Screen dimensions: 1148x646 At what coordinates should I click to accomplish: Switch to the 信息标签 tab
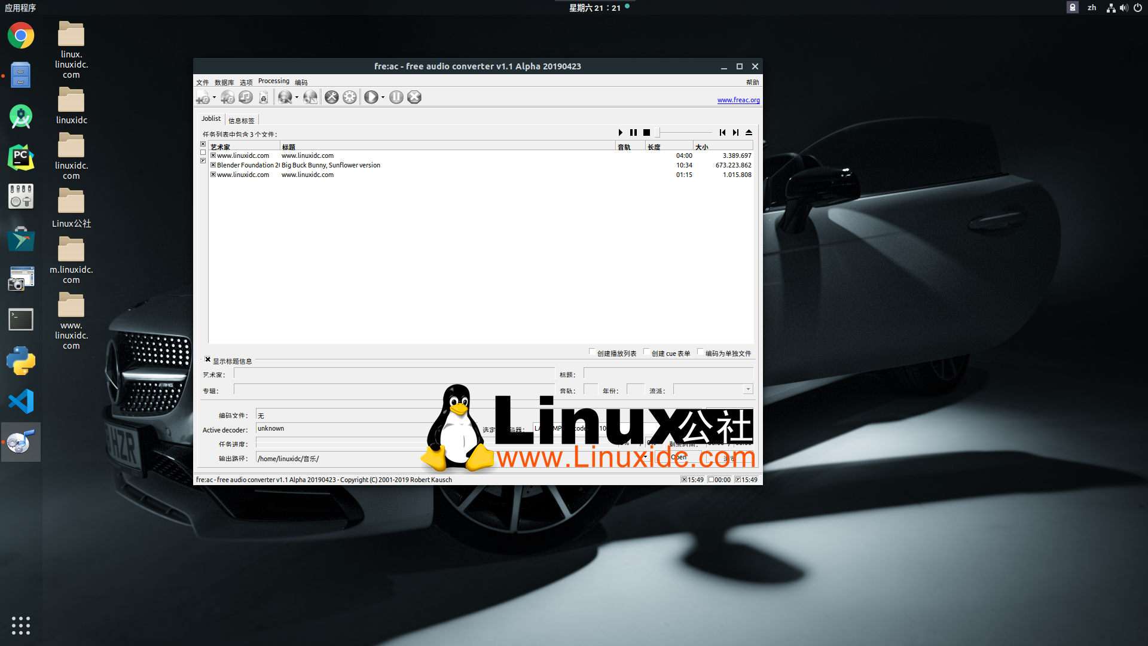[x=242, y=120]
